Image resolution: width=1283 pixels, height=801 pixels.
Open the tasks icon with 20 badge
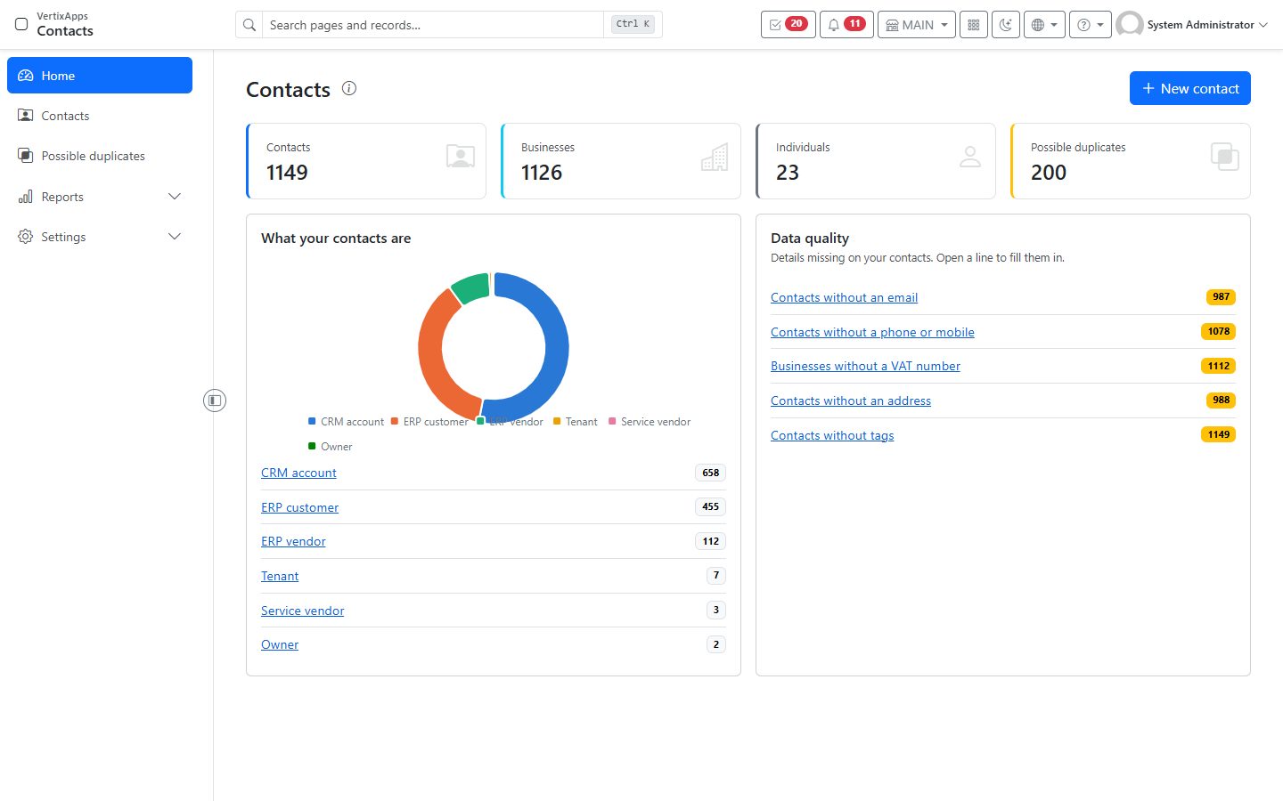(x=788, y=25)
